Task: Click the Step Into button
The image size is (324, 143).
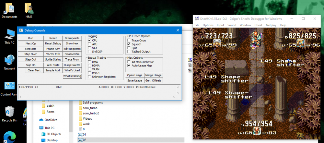Action: pos(30,49)
